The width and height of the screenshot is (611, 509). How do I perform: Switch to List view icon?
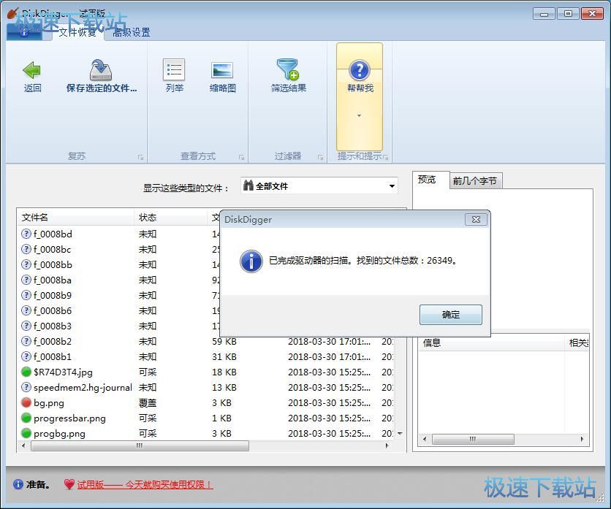pos(174,70)
